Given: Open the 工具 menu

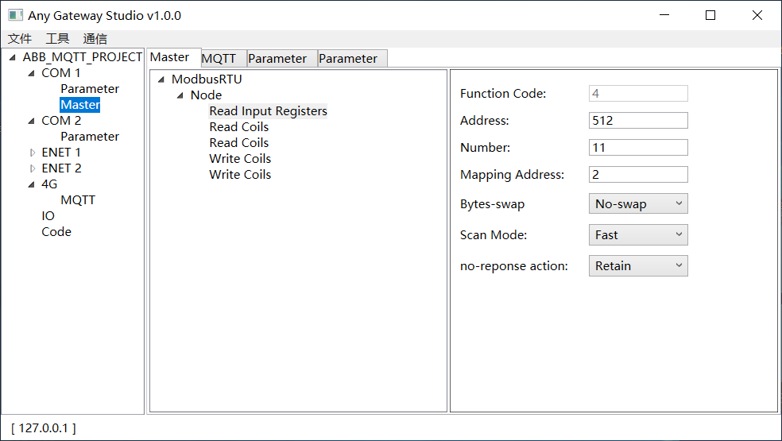Looking at the screenshot, I should tap(57, 39).
